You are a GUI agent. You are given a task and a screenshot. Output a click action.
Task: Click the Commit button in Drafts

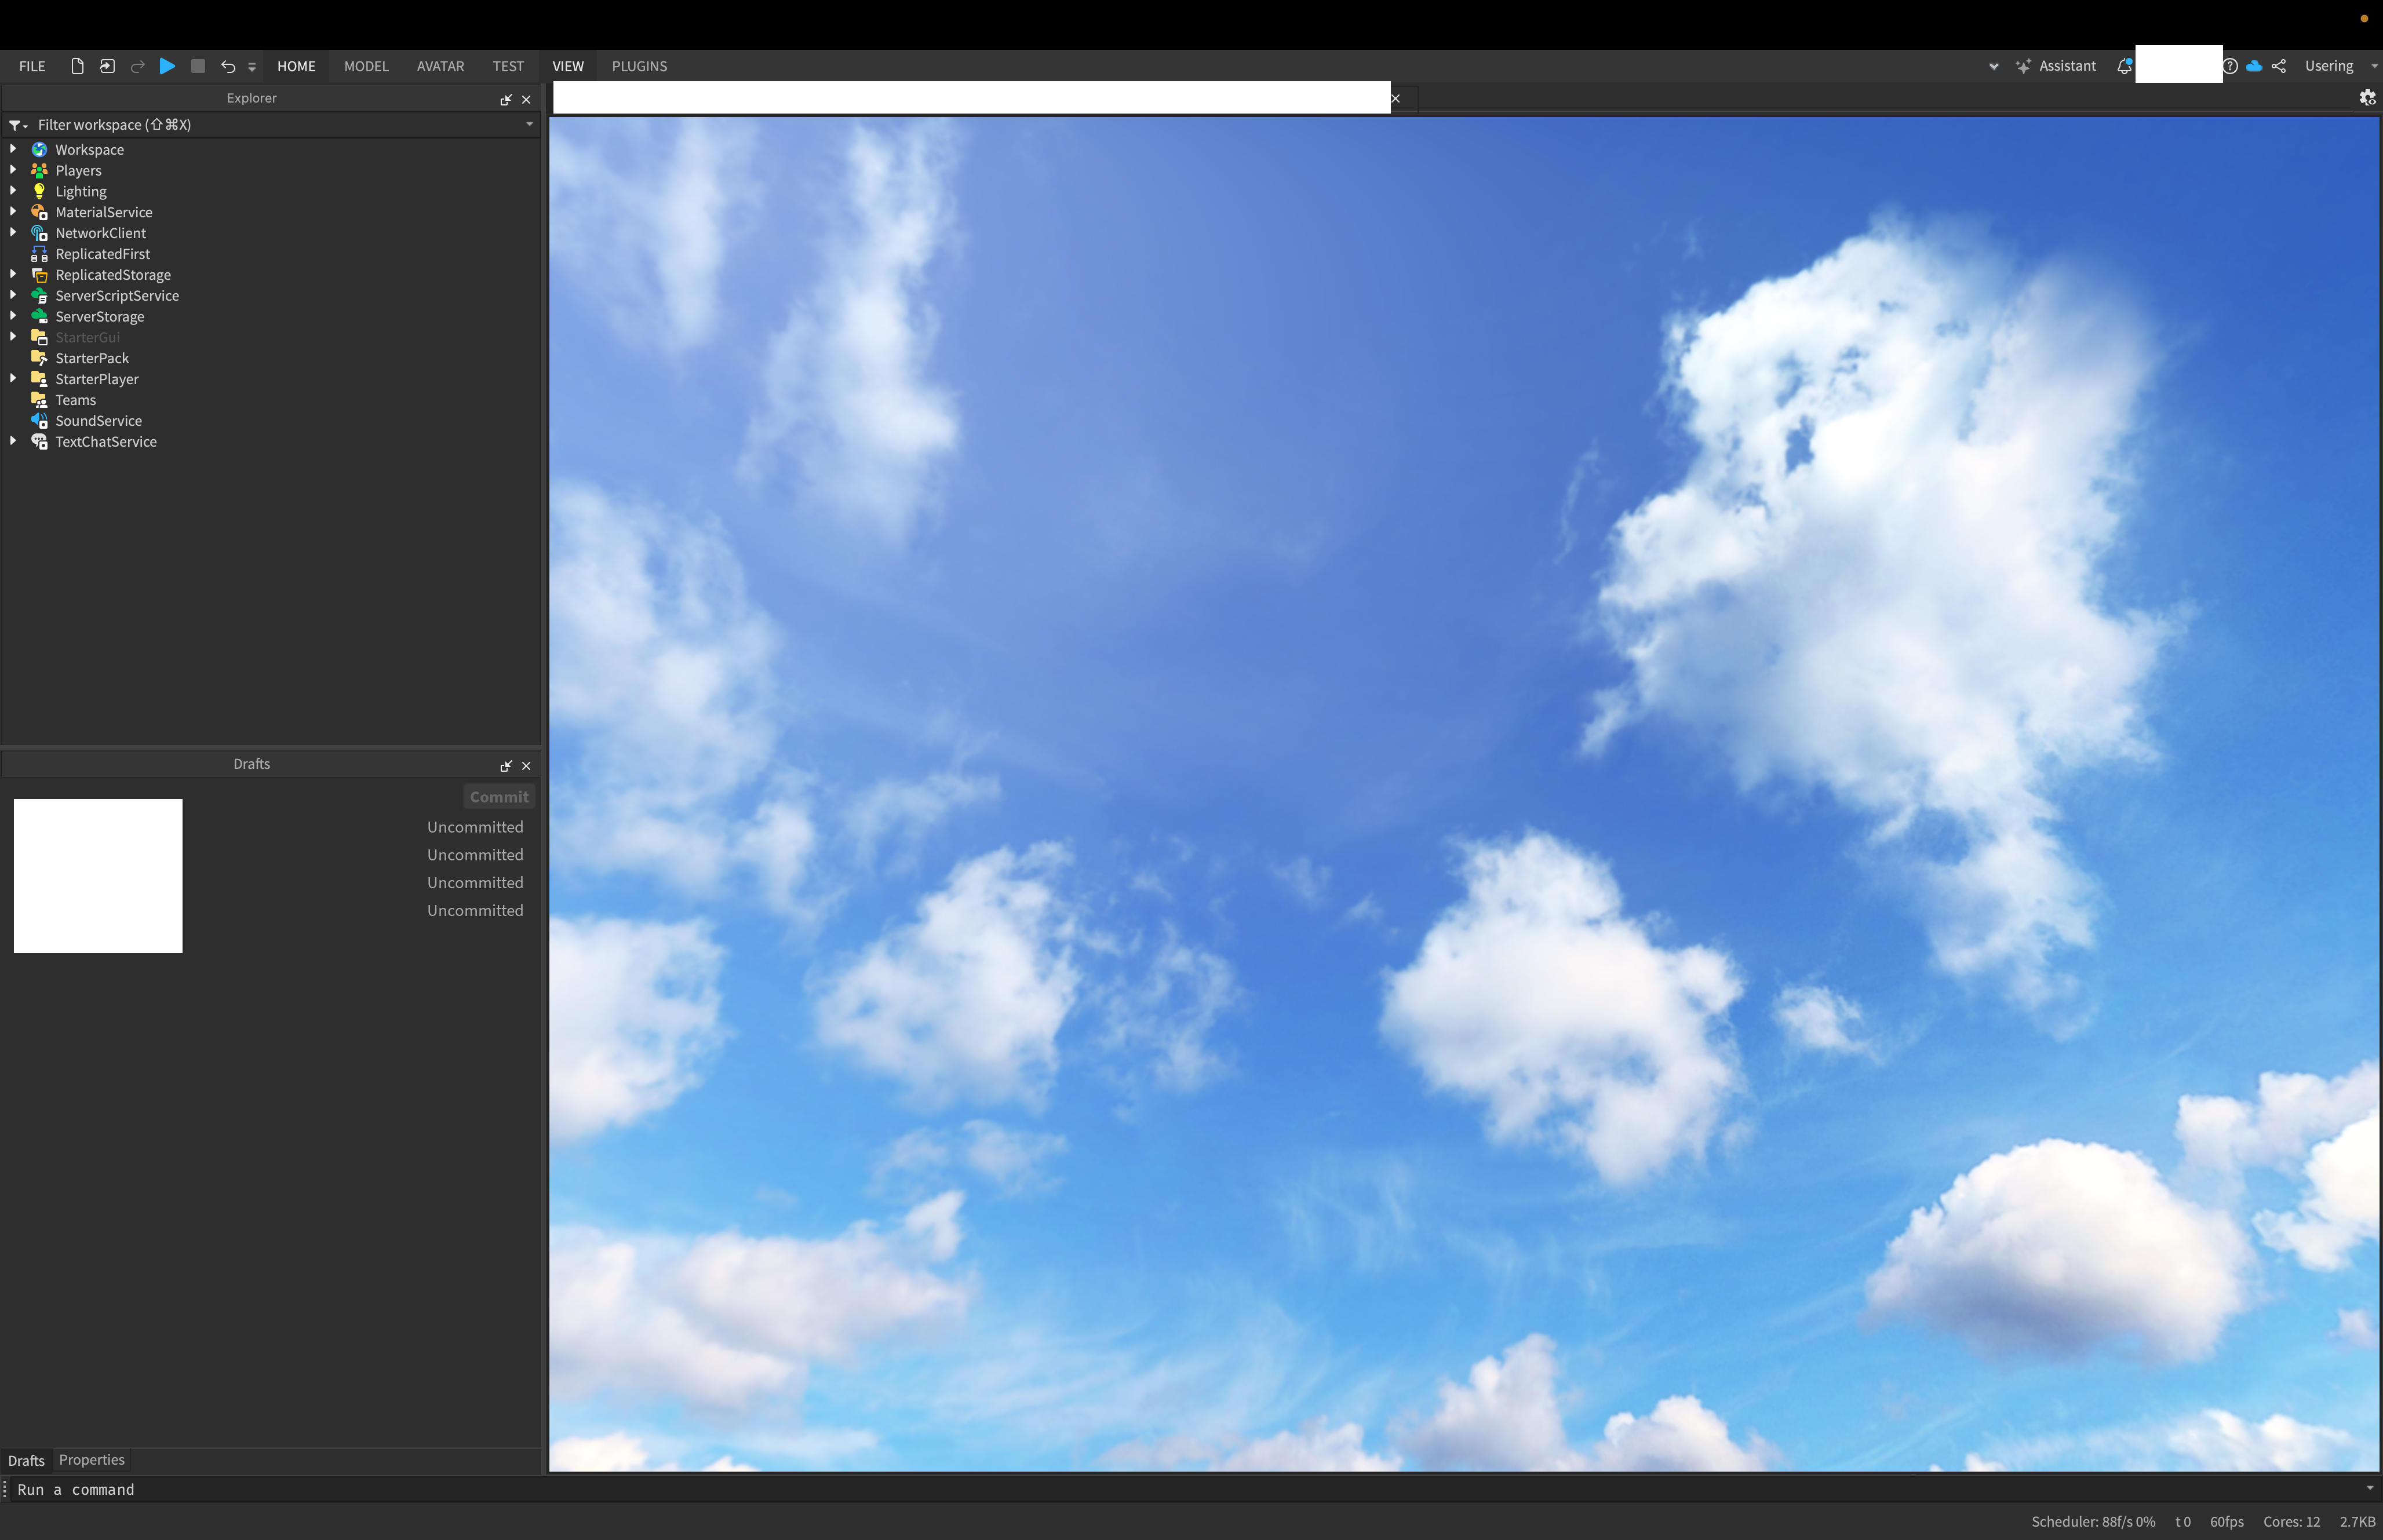click(498, 797)
